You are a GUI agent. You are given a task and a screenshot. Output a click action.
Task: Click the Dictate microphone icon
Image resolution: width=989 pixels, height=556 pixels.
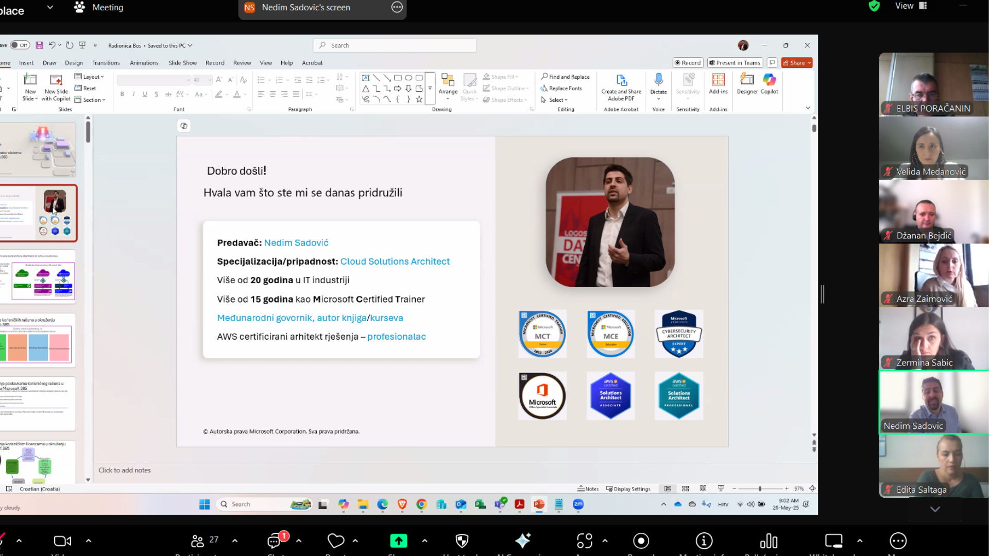click(658, 79)
